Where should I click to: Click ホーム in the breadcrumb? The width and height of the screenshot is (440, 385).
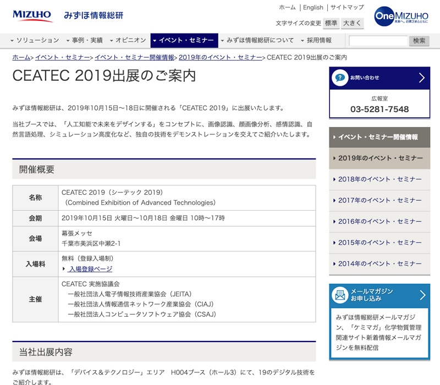pyautogui.click(x=21, y=57)
